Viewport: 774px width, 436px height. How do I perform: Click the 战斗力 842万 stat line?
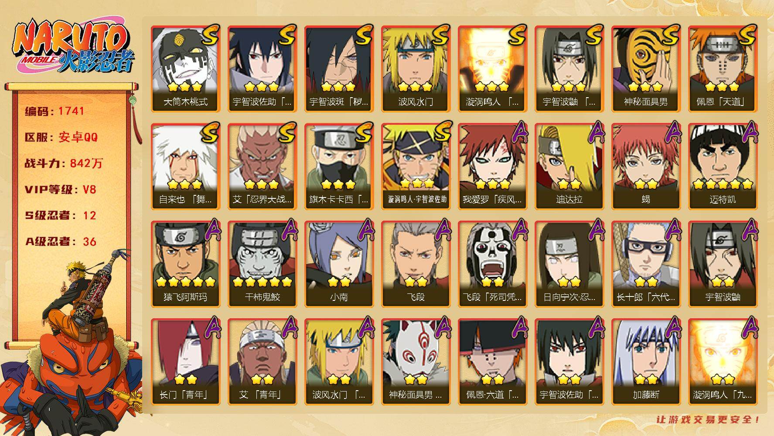coord(64,163)
